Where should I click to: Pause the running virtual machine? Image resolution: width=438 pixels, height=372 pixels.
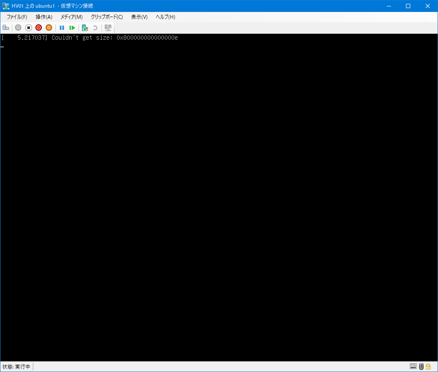[62, 27]
